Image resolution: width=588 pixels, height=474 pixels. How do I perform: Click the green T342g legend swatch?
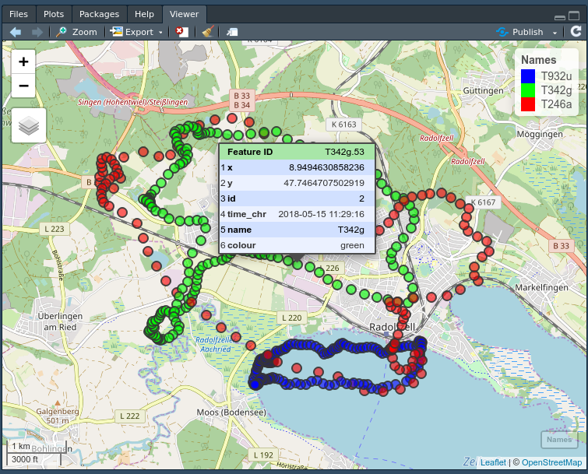point(527,90)
